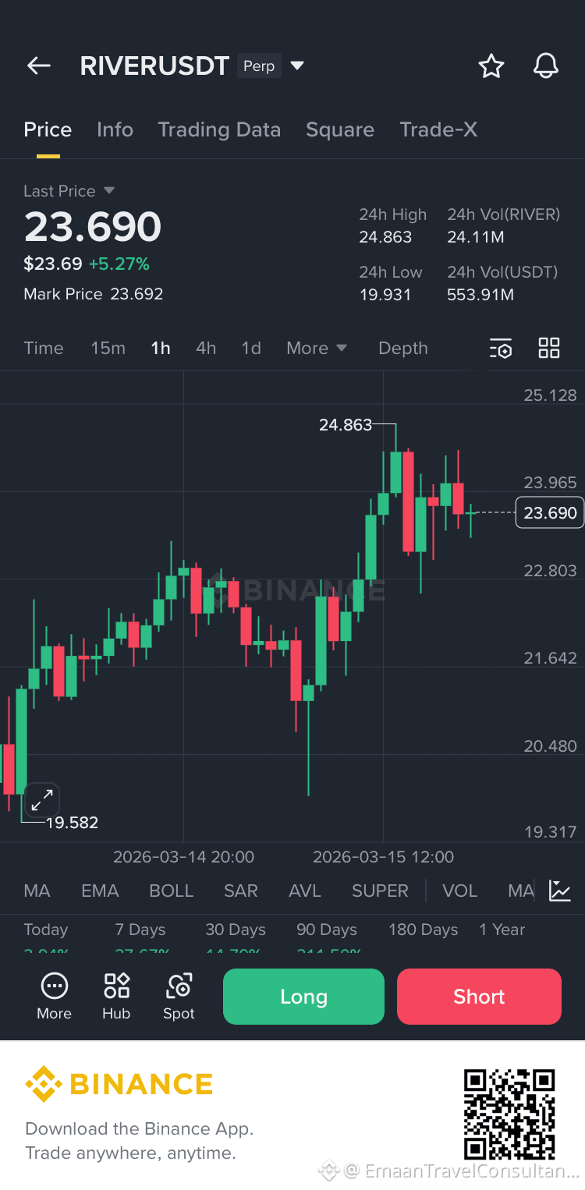The image size is (585, 1190).
Task: Select the 30 Days performance period
Action: (236, 930)
